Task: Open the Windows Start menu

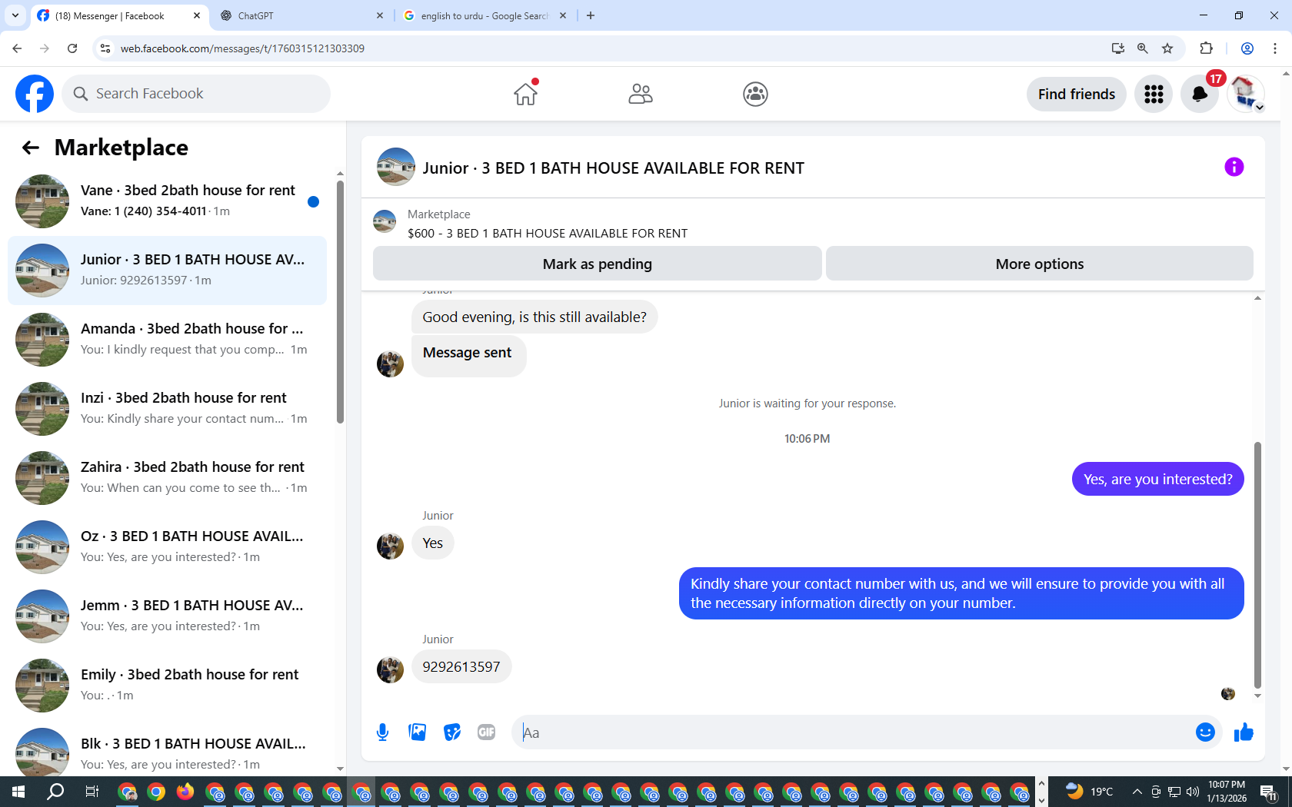Action: coord(18,792)
